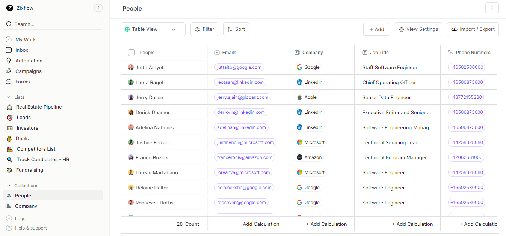The image size is (506, 236).
Task: Click the Automation icon in sidebar
Action: [9, 61]
